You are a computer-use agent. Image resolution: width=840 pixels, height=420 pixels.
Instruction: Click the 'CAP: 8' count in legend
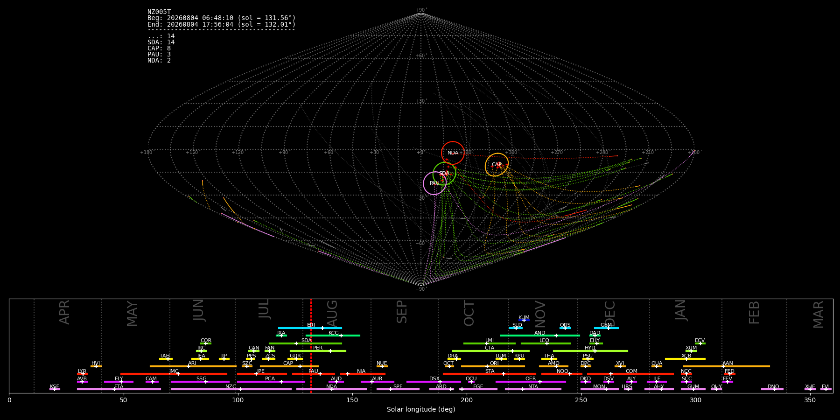tap(159, 49)
